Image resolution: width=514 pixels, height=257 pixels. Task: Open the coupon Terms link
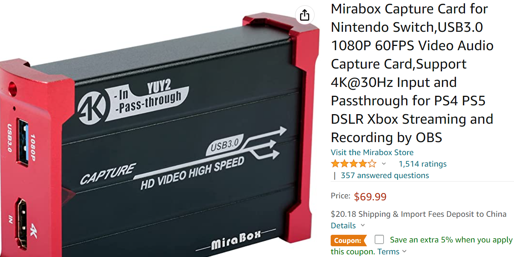(388, 252)
